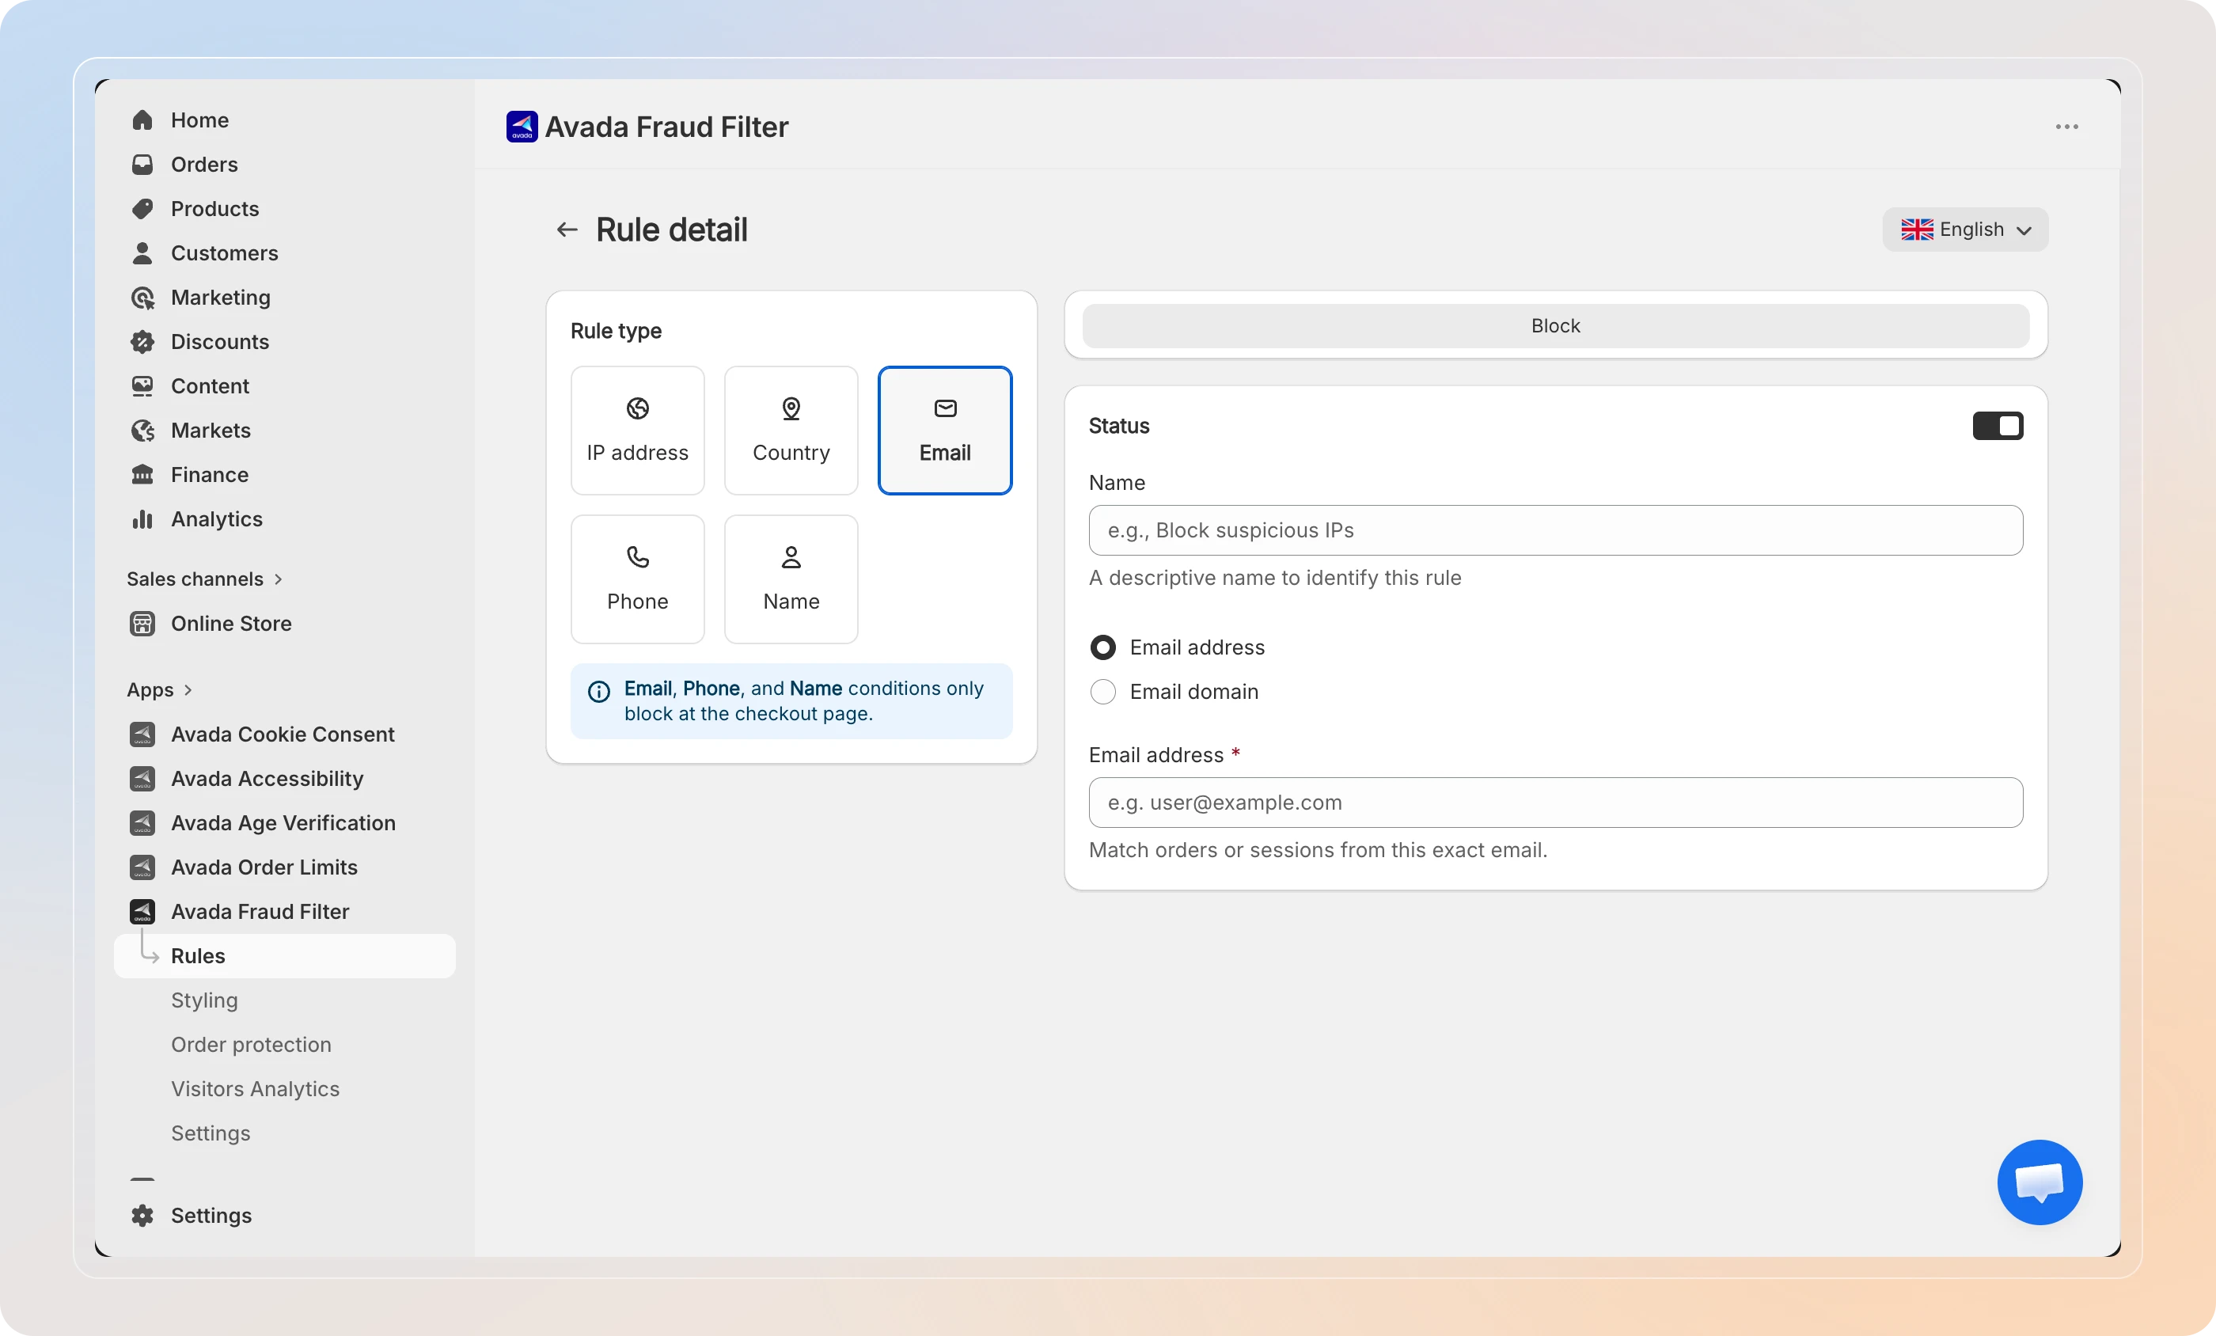The width and height of the screenshot is (2216, 1336).
Task: Click the Analytics bar chart icon
Action: (142, 519)
